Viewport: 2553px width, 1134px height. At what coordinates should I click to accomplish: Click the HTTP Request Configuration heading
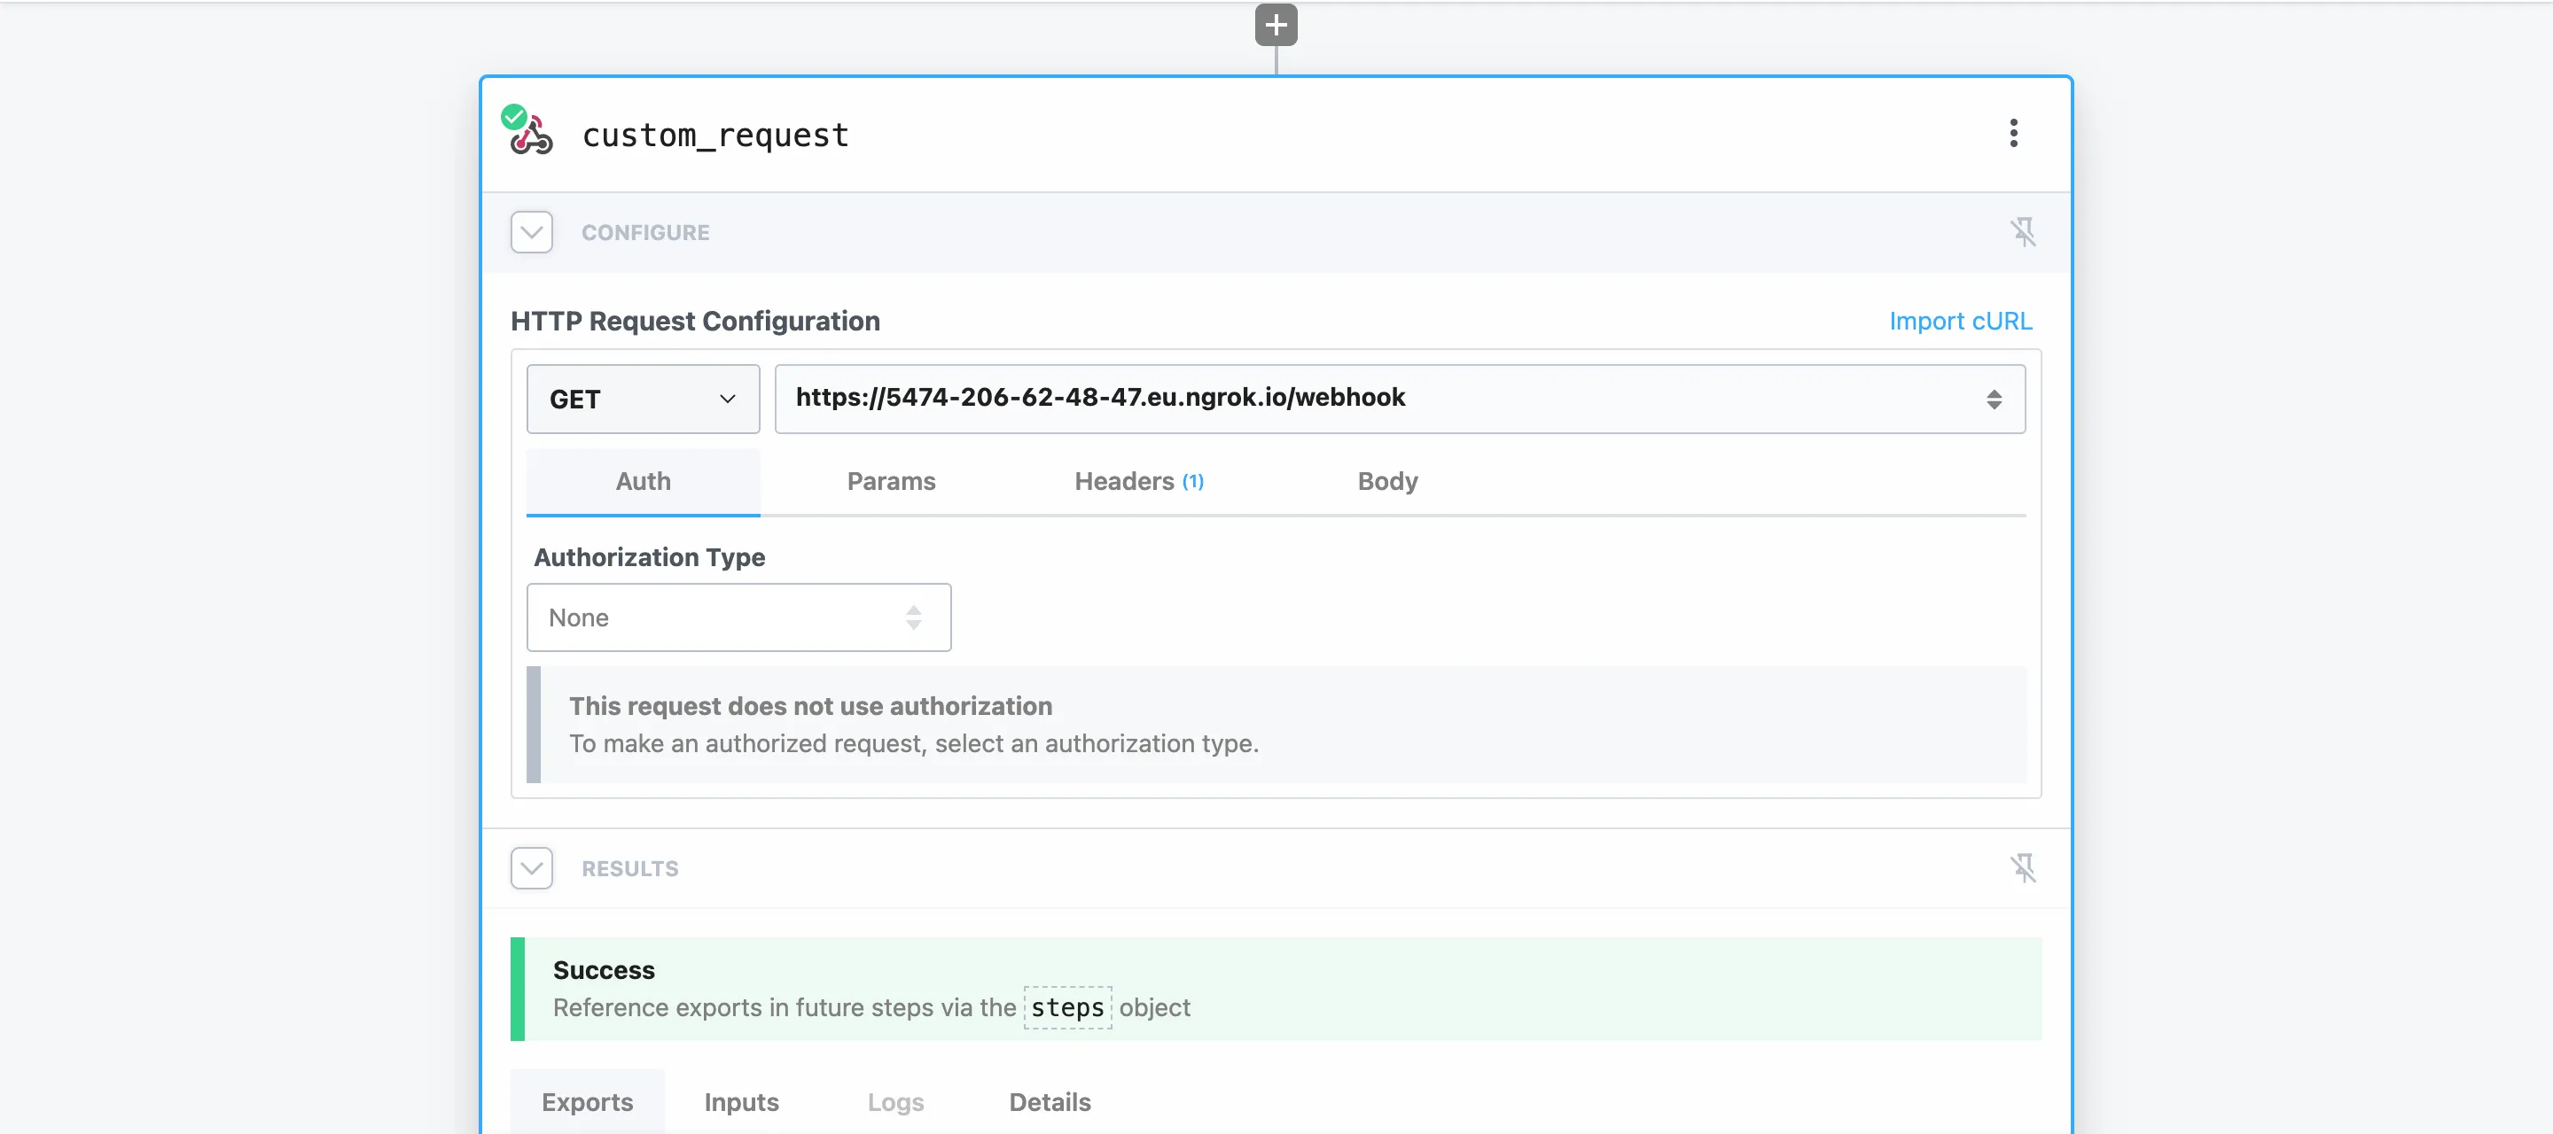point(695,321)
